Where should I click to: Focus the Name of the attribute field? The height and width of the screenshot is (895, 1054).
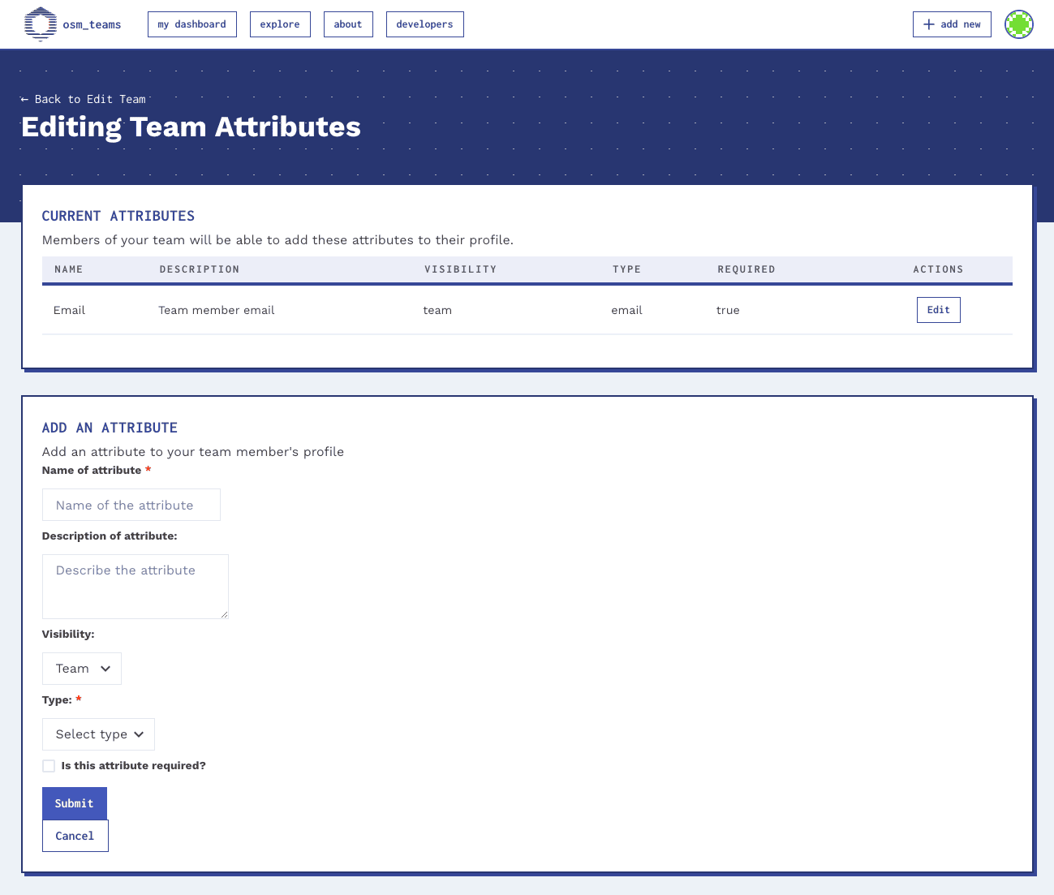pyautogui.click(x=131, y=505)
